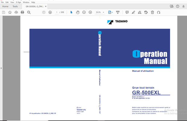Click the 'TADANO LTD.' copyright text
187x121 pixels.
[x=81, y=110]
